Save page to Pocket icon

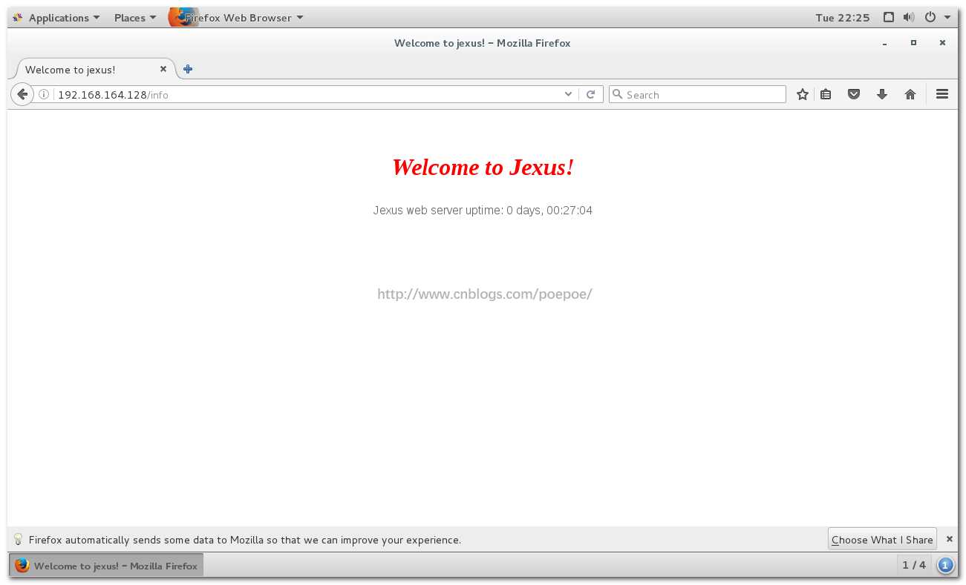[854, 94]
